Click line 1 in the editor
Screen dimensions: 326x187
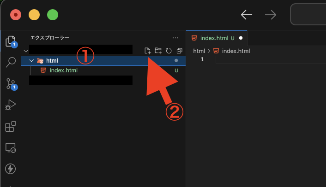point(271,60)
